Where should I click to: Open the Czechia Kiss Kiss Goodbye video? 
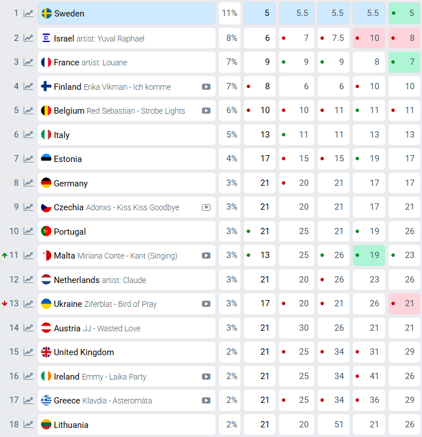coord(206,207)
